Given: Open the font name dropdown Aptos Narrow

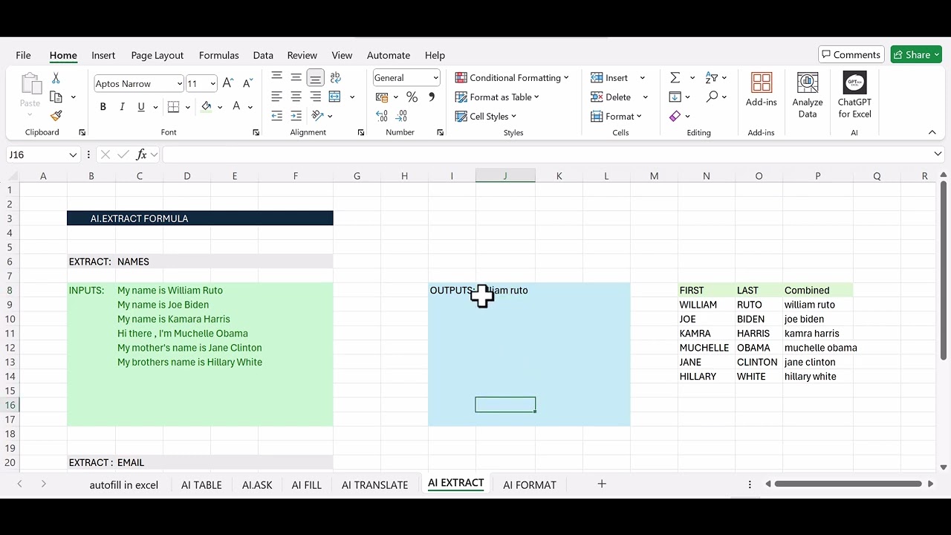Looking at the screenshot, I should point(179,83).
